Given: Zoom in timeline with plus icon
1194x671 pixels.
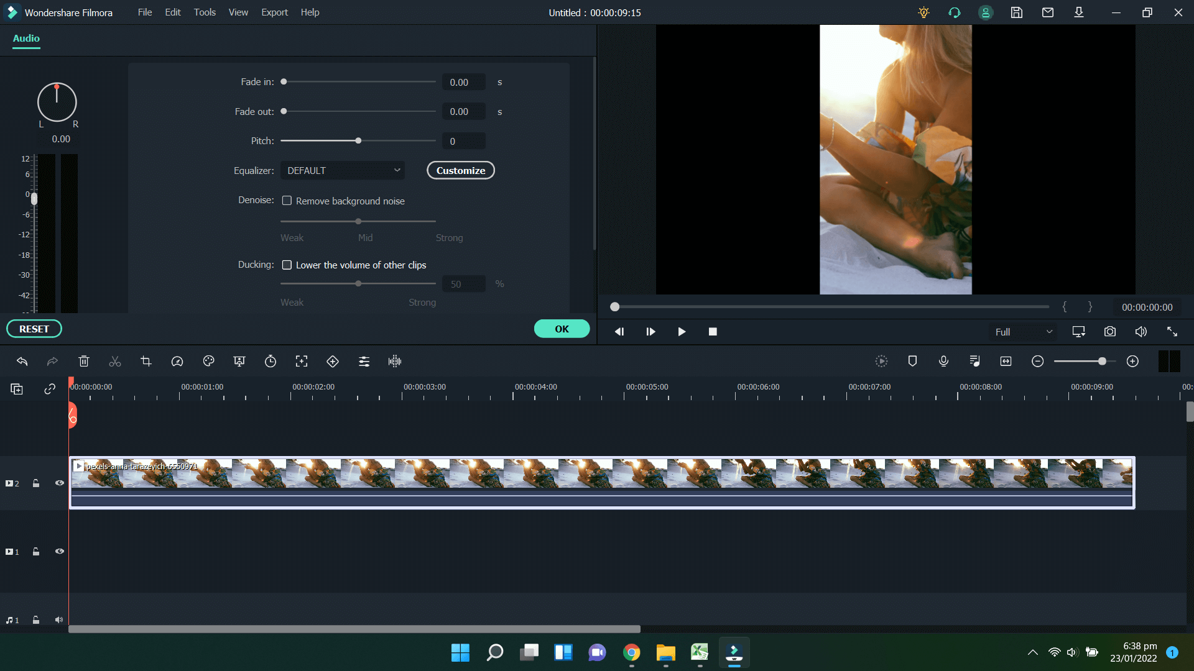Looking at the screenshot, I should (1132, 361).
